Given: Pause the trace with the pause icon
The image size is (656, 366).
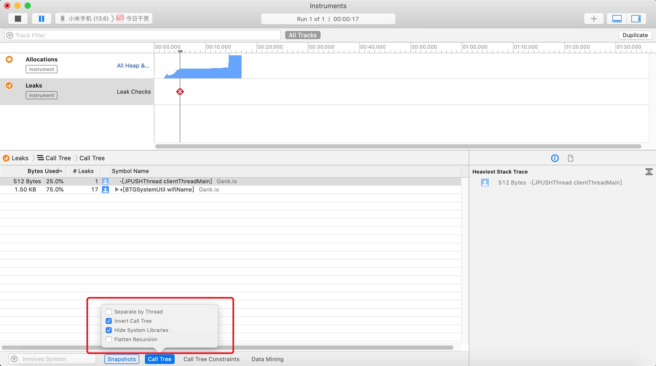Looking at the screenshot, I should (x=41, y=19).
